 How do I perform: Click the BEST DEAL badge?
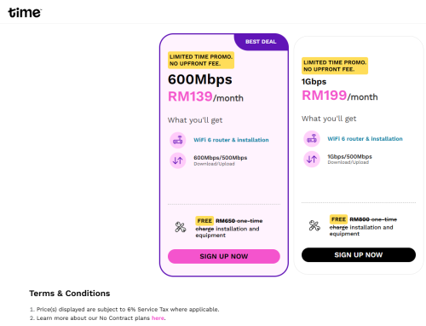click(x=261, y=42)
